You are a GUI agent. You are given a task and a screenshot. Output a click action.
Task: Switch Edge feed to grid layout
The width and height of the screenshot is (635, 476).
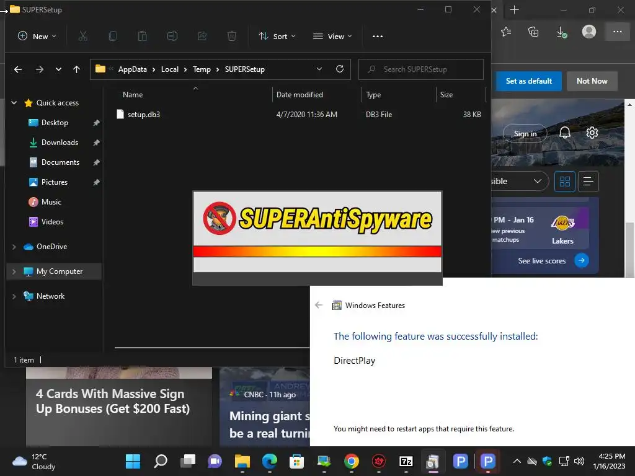[x=564, y=182]
